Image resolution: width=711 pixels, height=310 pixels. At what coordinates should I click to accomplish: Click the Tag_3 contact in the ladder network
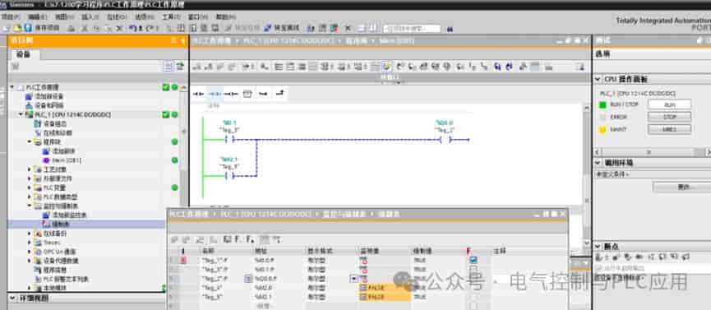(230, 140)
